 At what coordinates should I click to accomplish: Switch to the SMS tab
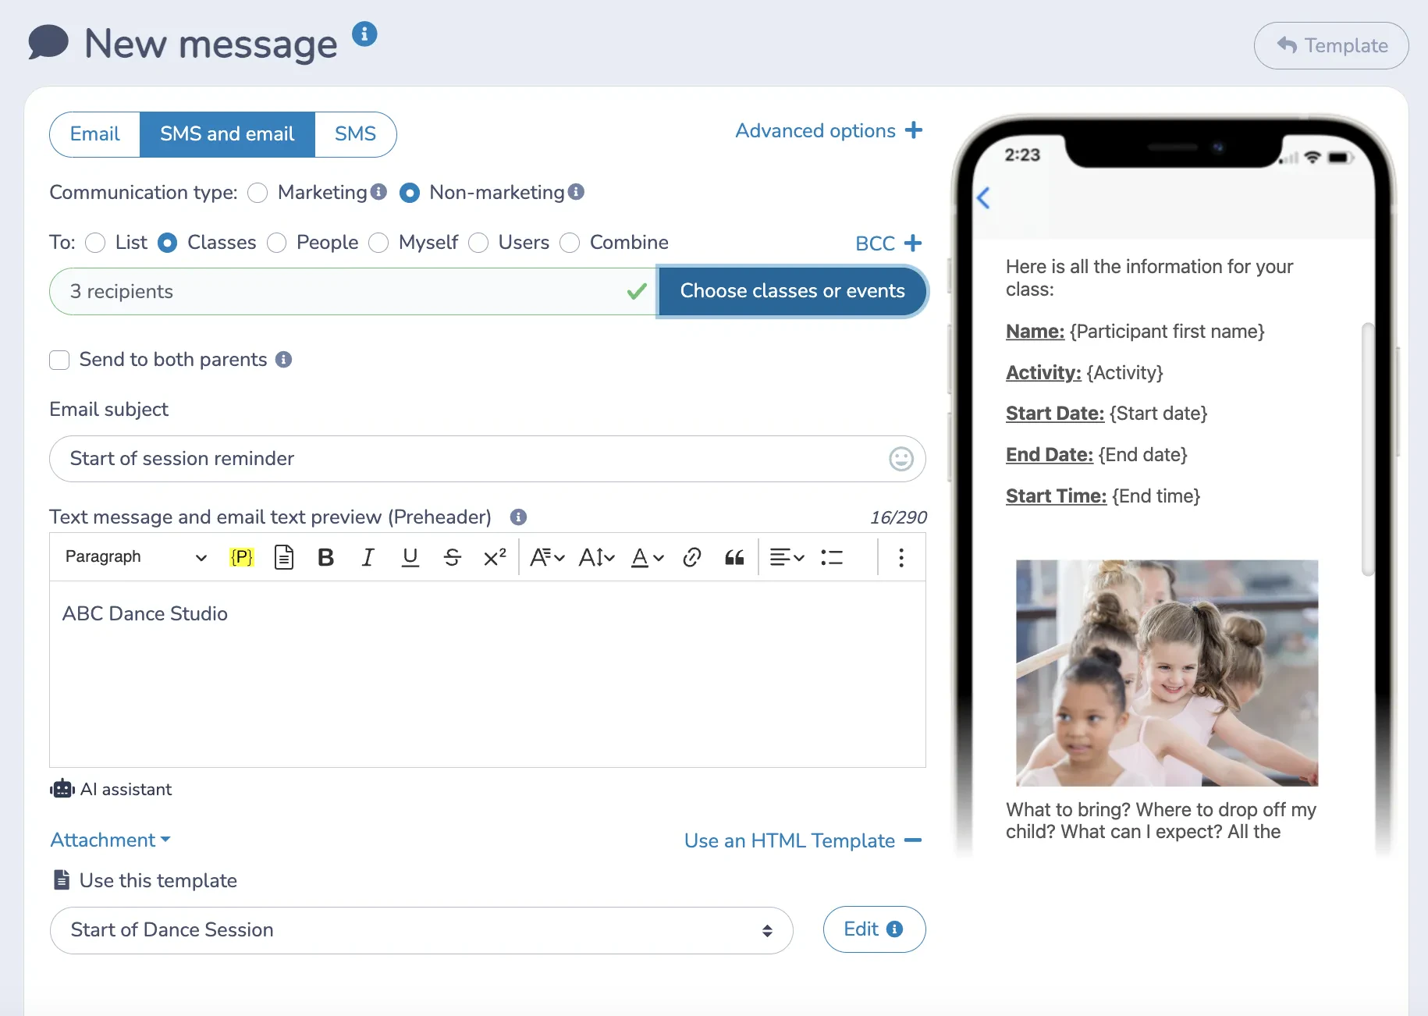[x=355, y=134]
